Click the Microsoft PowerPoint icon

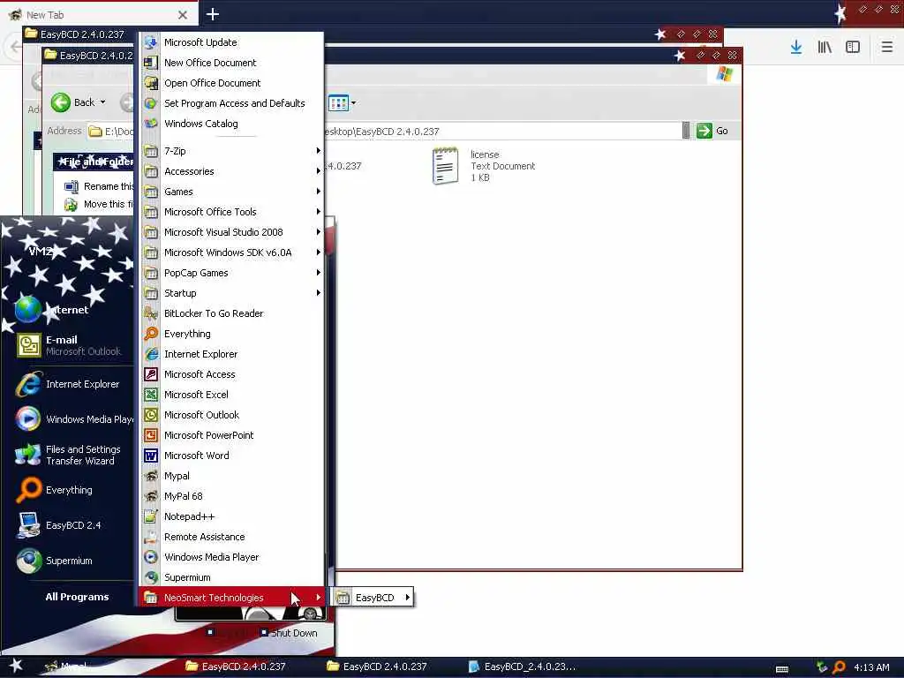pos(150,435)
